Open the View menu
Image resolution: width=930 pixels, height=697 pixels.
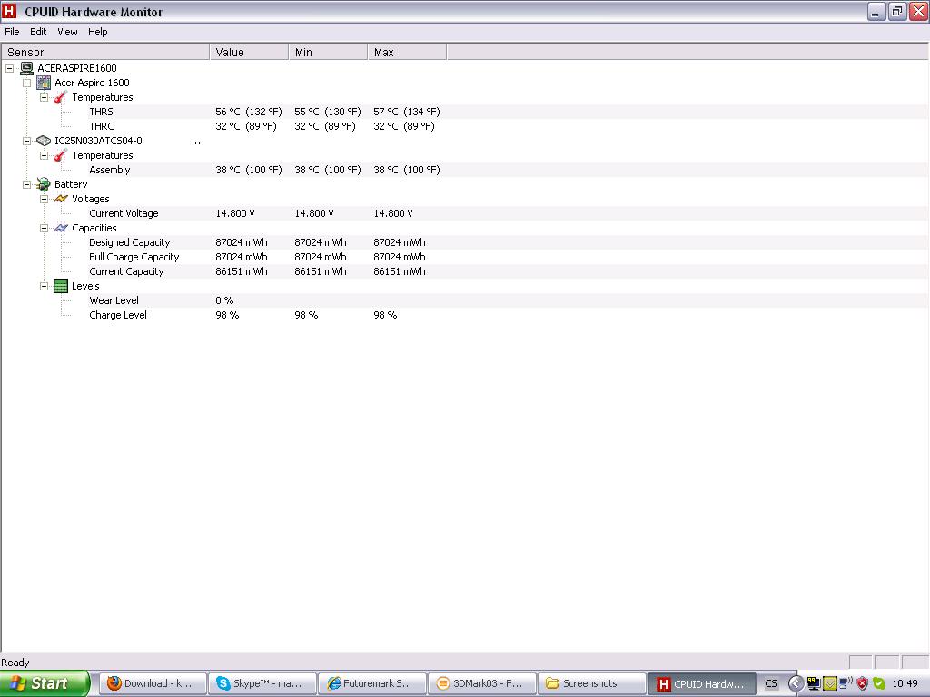tap(67, 32)
